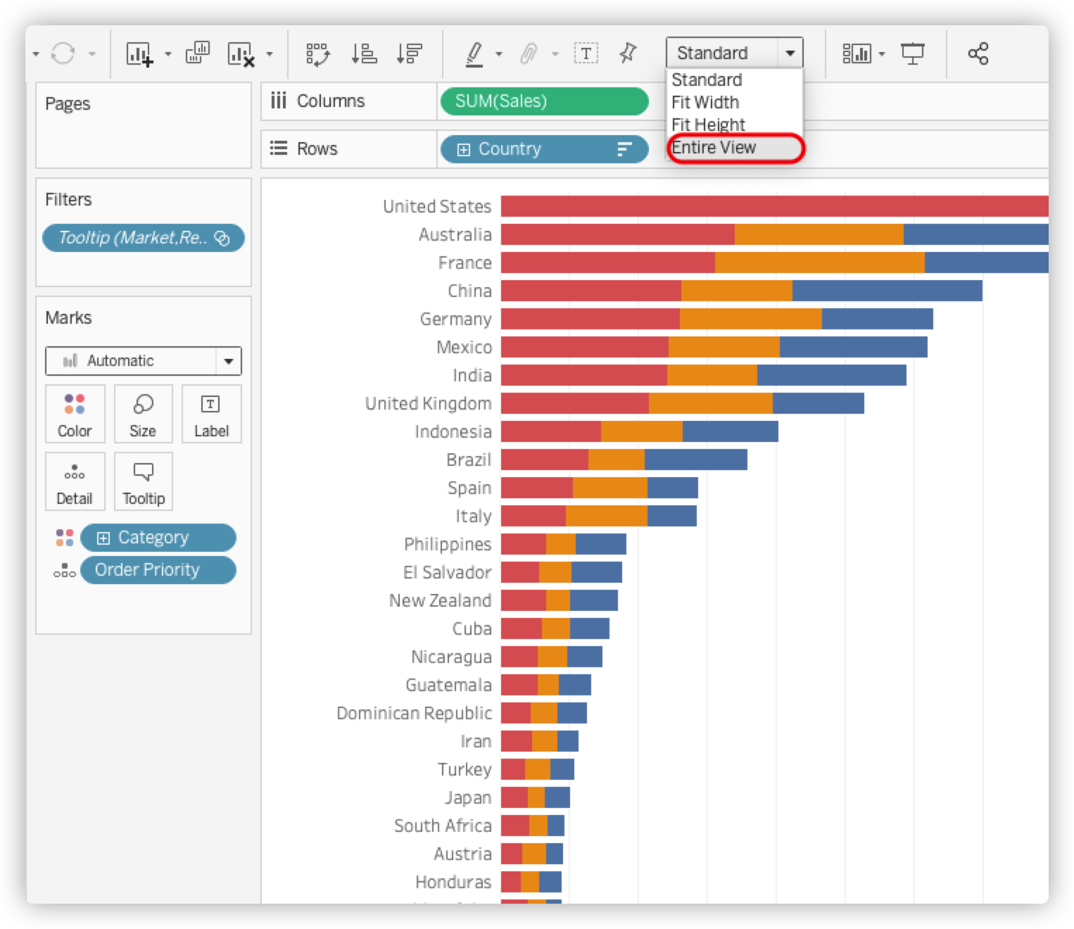Click the blue bar segment for Brazil
Image resolution: width=1074 pixels, height=929 pixels.
696,460
